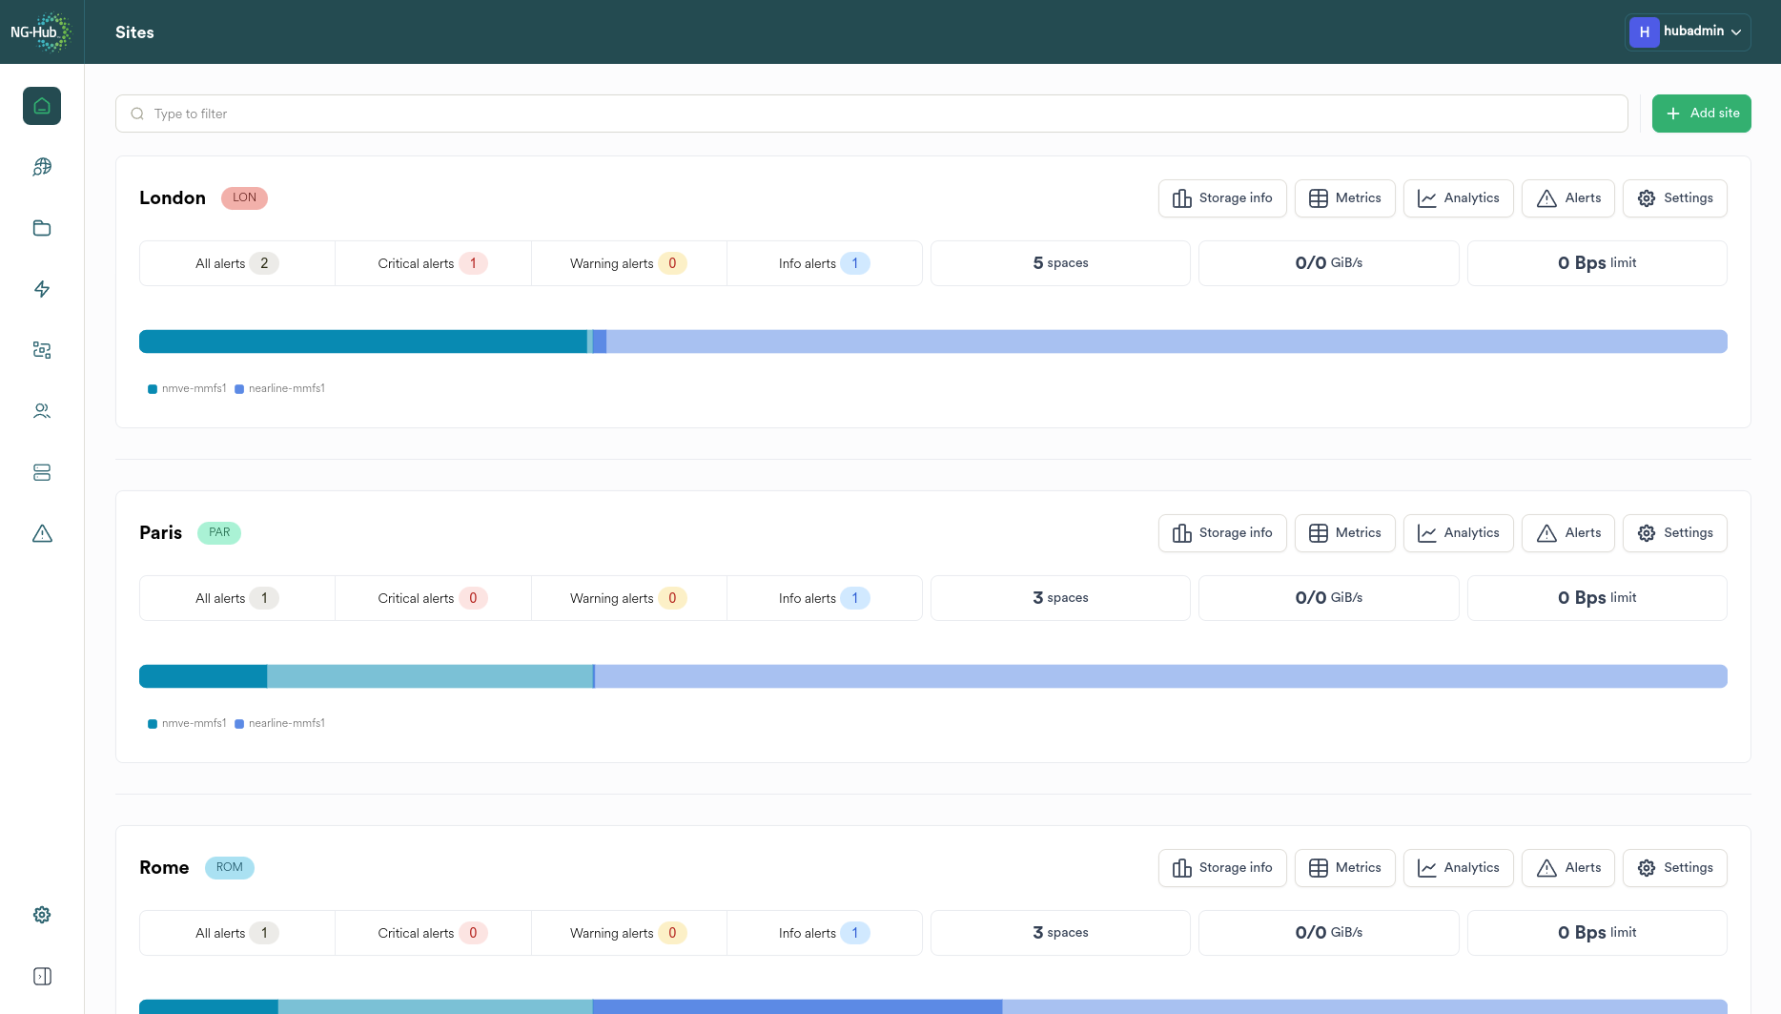The width and height of the screenshot is (1781, 1014).
Task: Open the users icon in sidebar
Action: 42,411
